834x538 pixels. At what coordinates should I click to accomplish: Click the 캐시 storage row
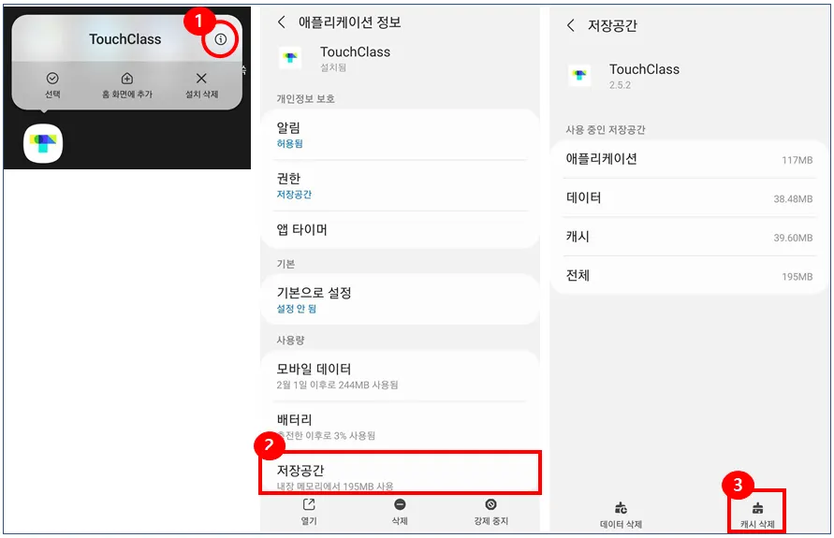[689, 237]
